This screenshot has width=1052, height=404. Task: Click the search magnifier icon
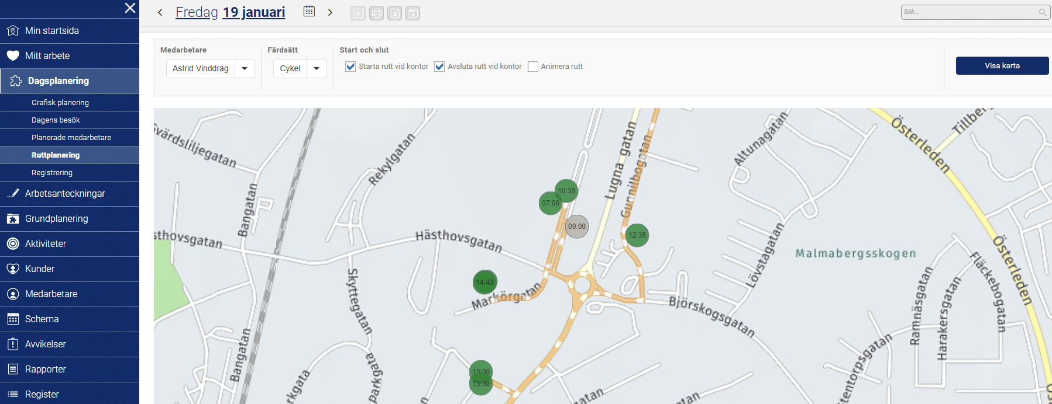(x=1042, y=12)
